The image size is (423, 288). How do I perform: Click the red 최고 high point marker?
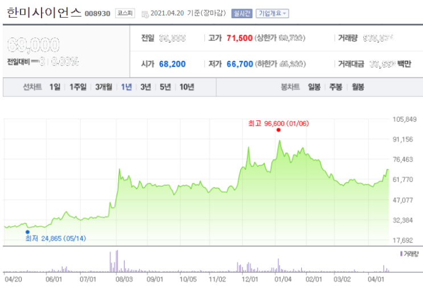point(278,130)
